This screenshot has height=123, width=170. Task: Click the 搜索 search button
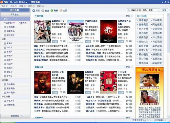[x=164, y=10]
